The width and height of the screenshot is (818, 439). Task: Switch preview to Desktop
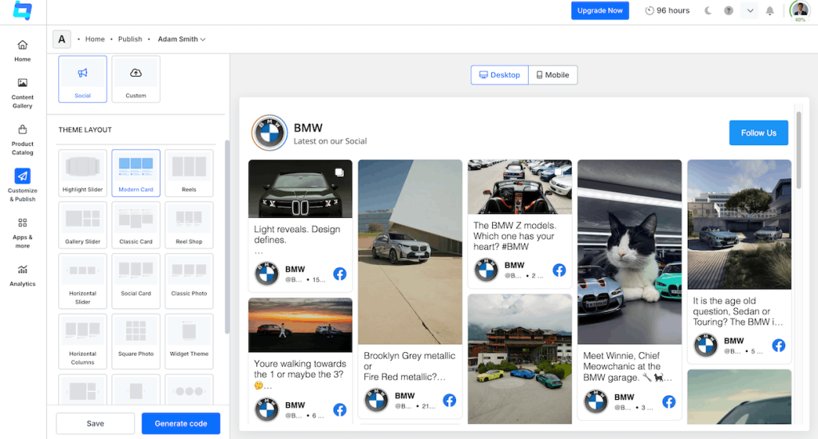coord(500,74)
